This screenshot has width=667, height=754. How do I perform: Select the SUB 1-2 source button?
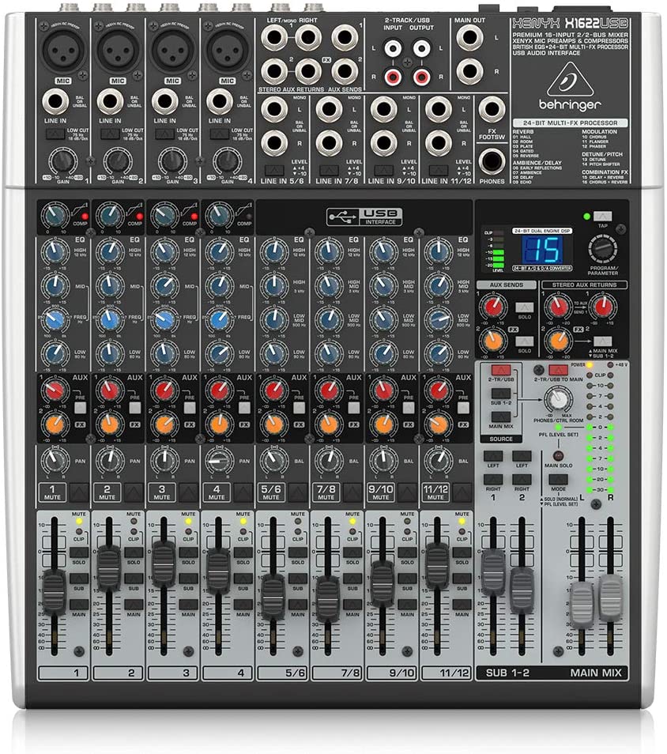pos(500,394)
